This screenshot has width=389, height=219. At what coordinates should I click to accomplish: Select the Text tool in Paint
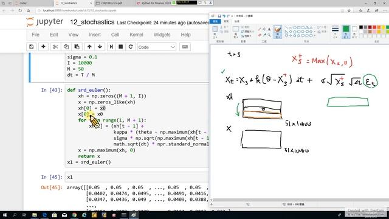tap(269, 29)
